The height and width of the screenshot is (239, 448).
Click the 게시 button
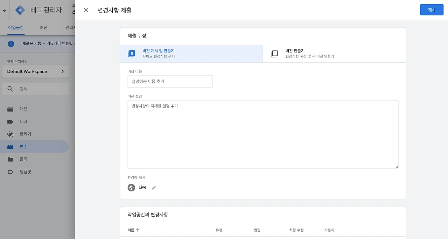click(x=432, y=10)
